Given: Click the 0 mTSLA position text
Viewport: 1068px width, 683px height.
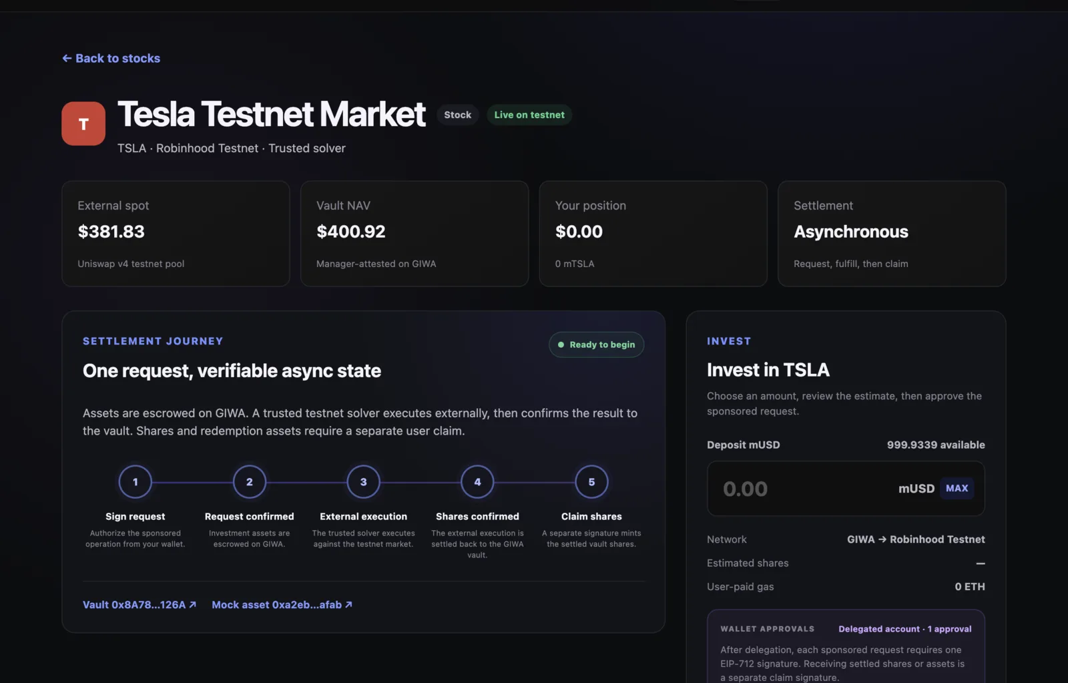Looking at the screenshot, I should (575, 264).
